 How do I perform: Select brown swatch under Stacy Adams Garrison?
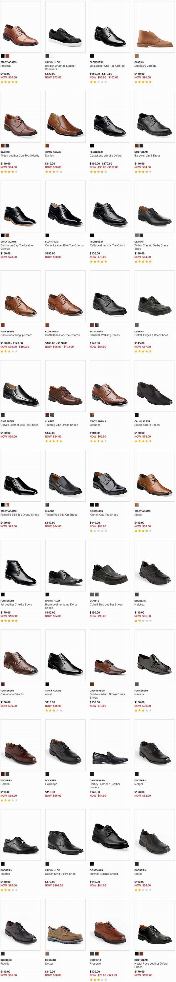point(92,415)
